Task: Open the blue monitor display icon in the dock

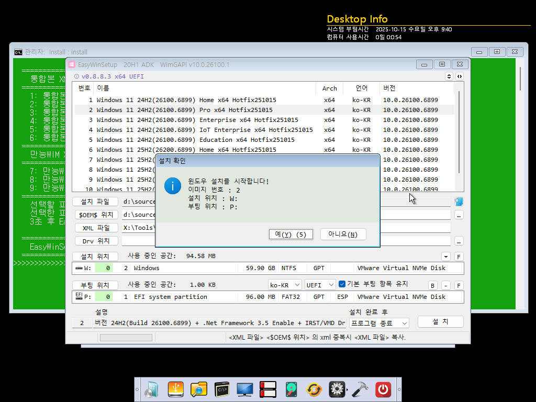Action: [x=245, y=389]
